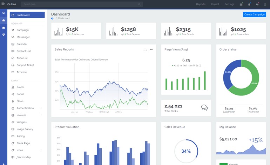Image resolution: width=270 pixels, height=165 pixels.
Task: Click the jVector Map icon
Action: click(13, 157)
